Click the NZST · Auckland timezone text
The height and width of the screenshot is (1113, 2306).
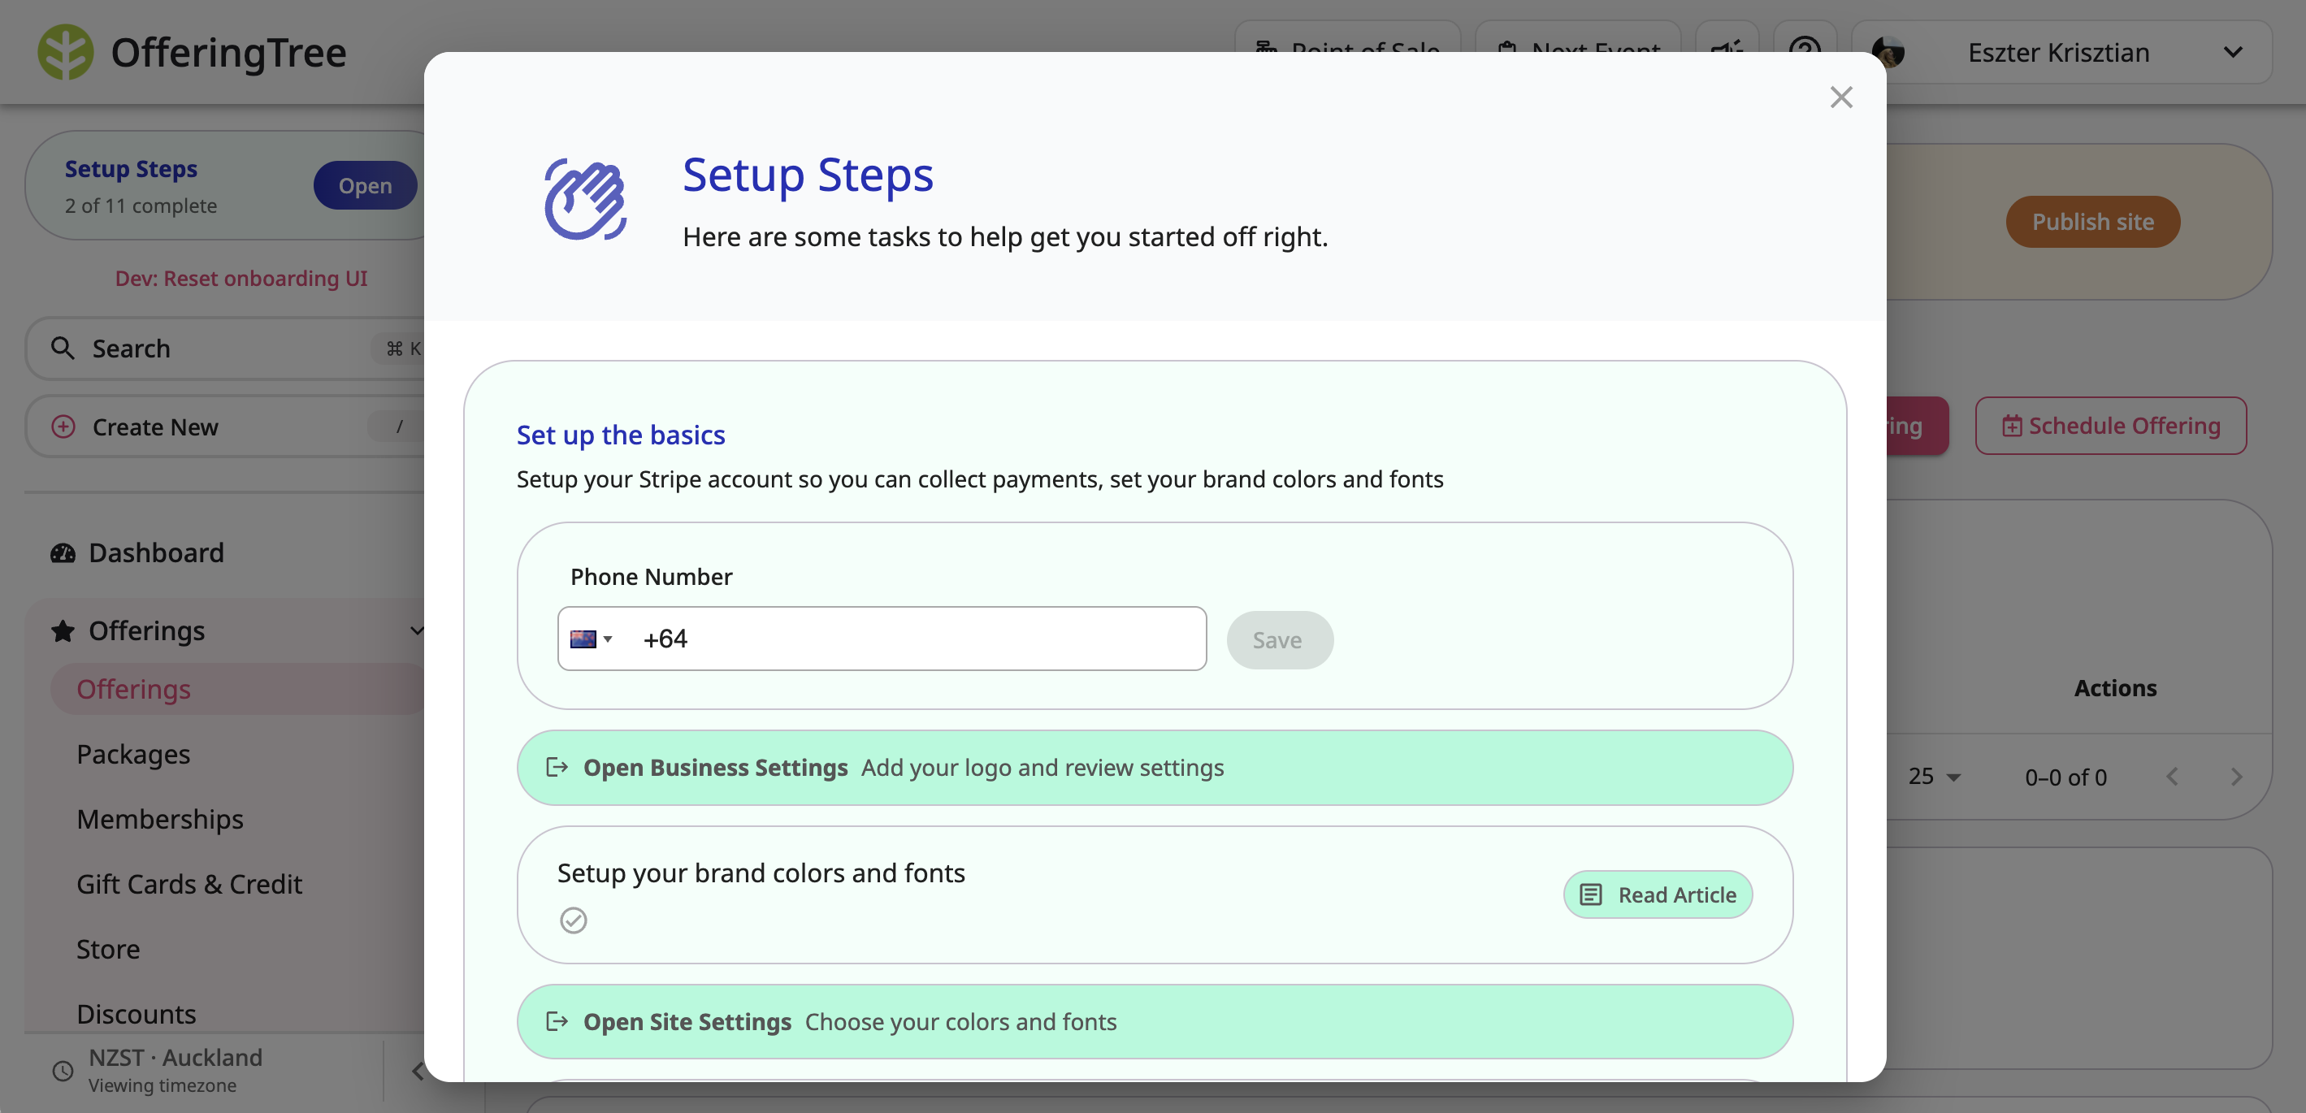pyautogui.click(x=176, y=1058)
